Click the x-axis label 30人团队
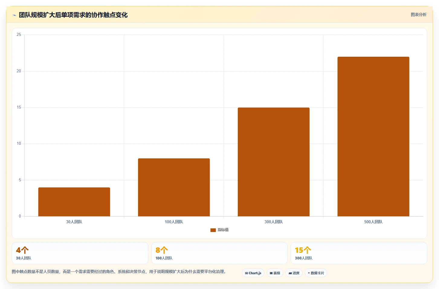 tap(74, 222)
